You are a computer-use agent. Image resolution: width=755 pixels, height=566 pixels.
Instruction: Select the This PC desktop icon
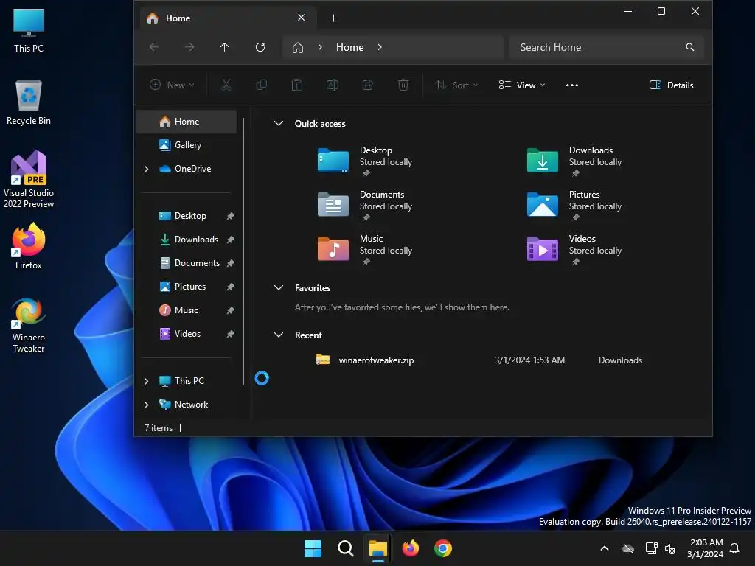[29, 30]
